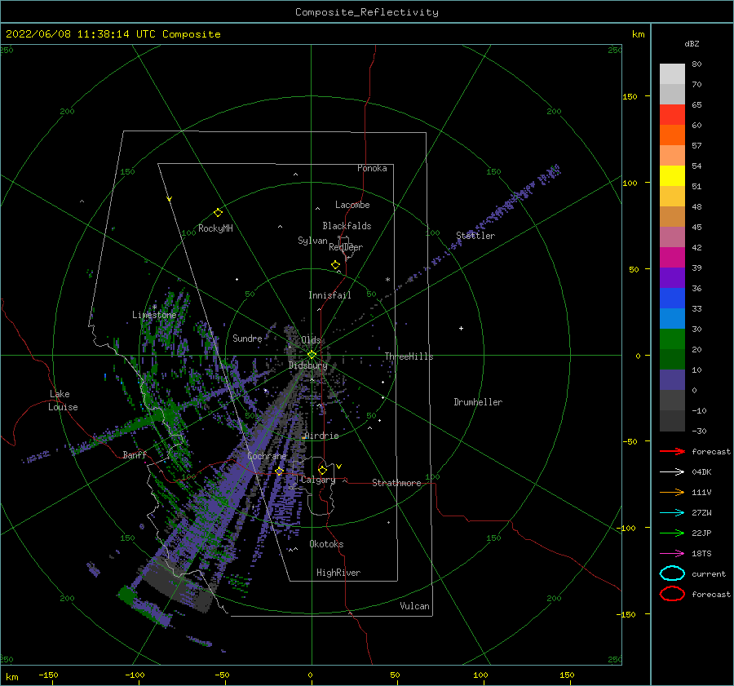Viewport: 734px width, 686px height.
Task: Click the cyan 27ZW arrow icon
Action: (x=672, y=513)
